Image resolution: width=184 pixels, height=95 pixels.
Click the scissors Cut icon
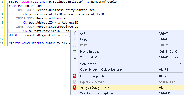75,33
